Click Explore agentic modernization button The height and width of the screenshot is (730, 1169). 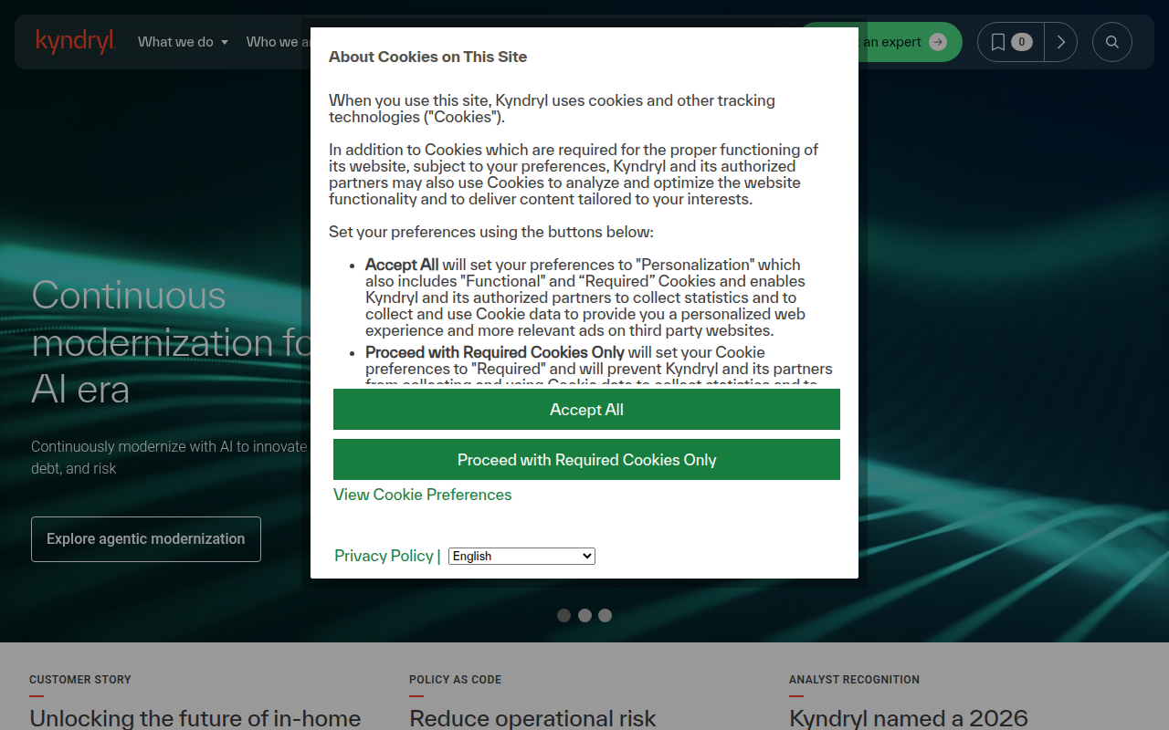coord(146,539)
